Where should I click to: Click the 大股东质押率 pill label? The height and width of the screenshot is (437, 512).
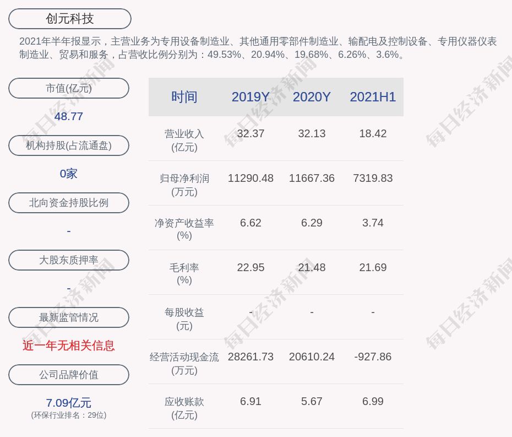[69, 260]
